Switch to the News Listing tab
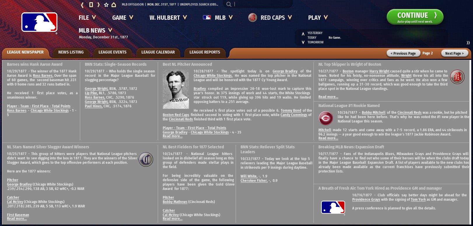 71,52
